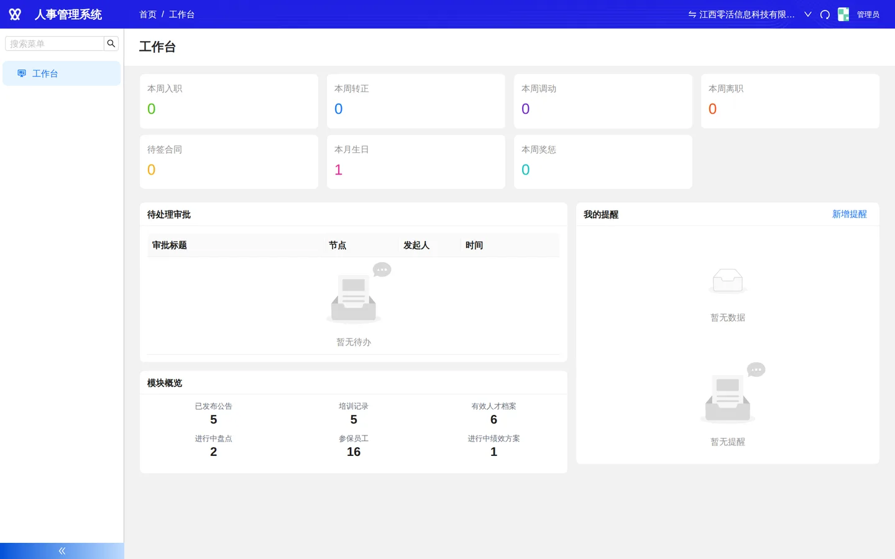895x559 pixels.
Task: Click the 已发布公告 count 5
Action: 213,420
